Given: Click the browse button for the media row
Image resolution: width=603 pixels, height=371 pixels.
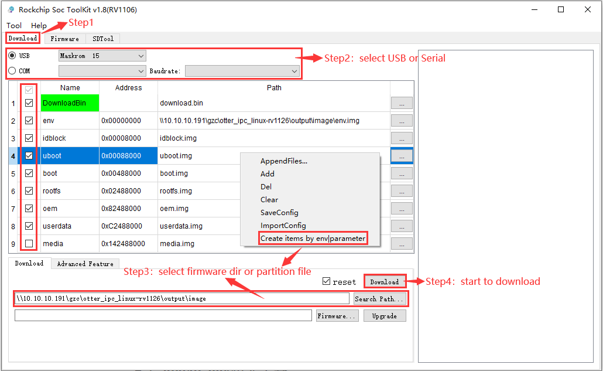Looking at the screenshot, I should pos(402,244).
